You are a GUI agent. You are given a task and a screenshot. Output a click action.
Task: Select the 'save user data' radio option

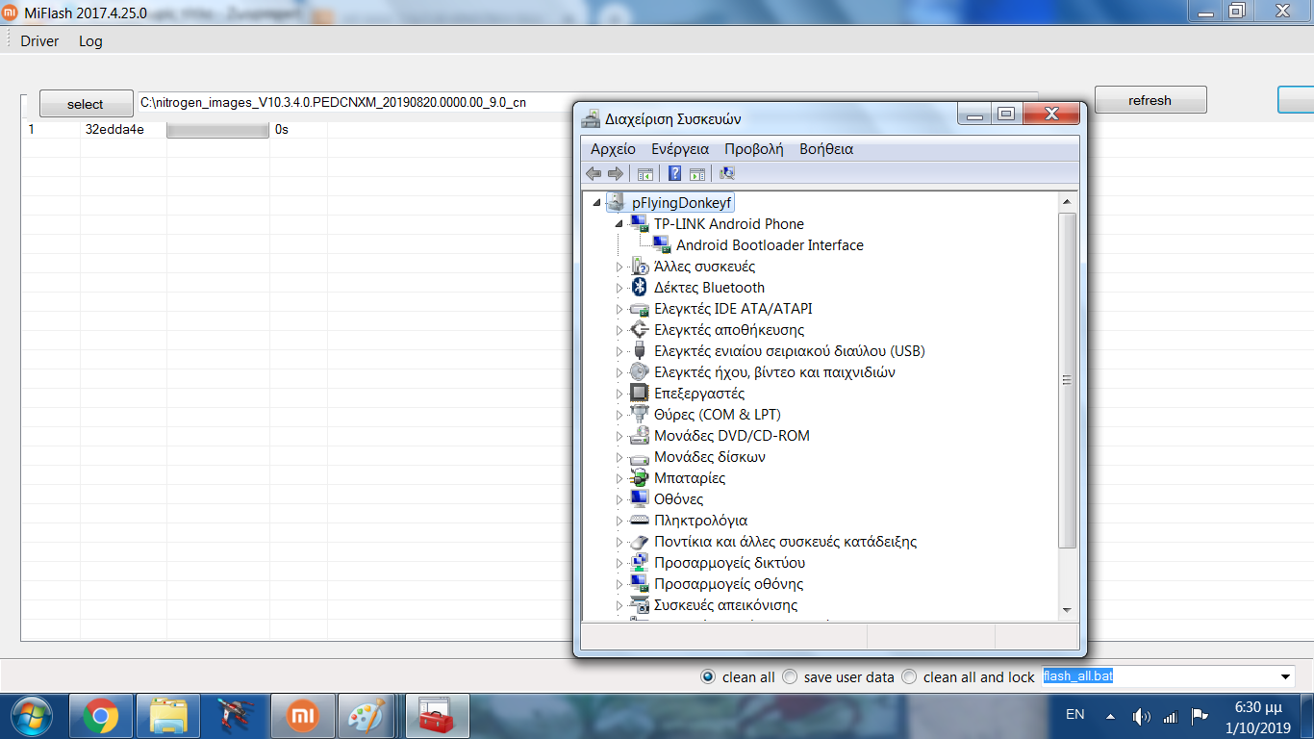pyautogui.click(x=791, y=676)
